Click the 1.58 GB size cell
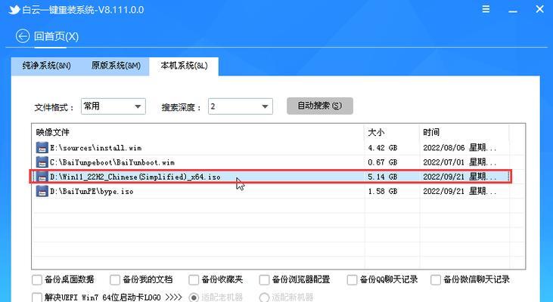 point(383,191)
